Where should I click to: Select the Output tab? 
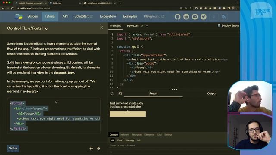coord(212,94)
